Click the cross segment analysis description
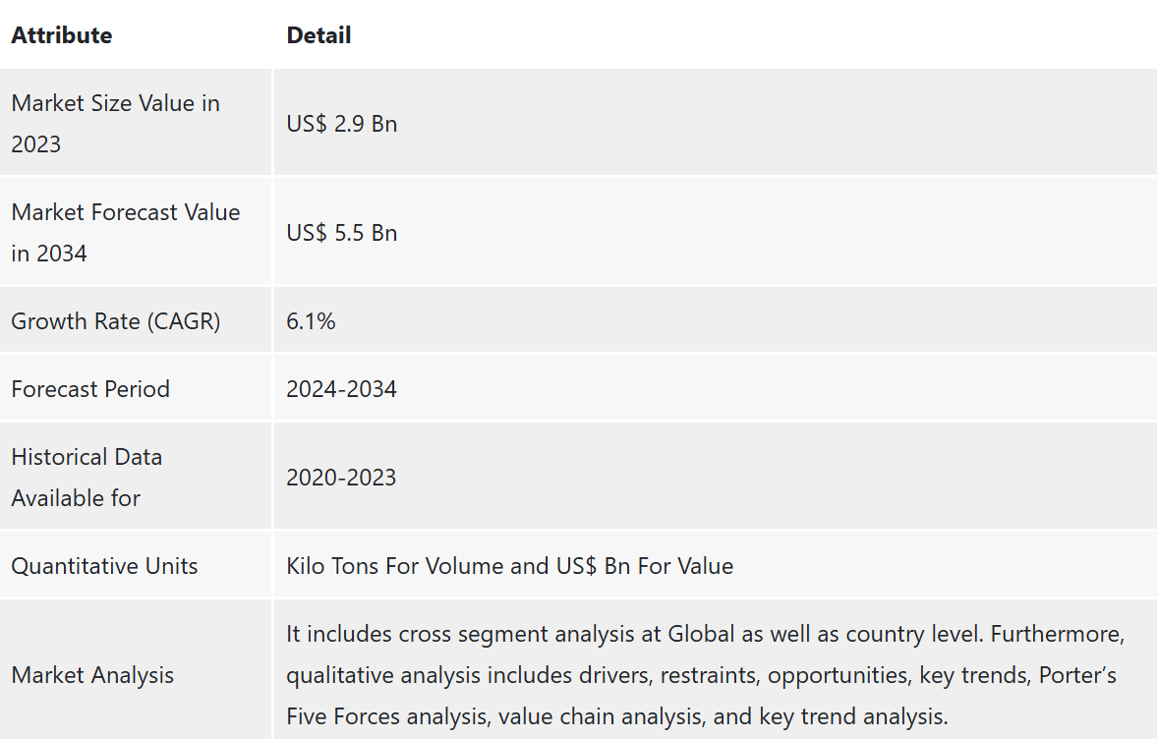This screenshot has height=739, width=1157. (518, 634)
